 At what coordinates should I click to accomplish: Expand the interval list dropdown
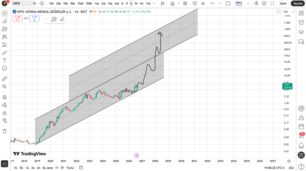pos(154,4)
